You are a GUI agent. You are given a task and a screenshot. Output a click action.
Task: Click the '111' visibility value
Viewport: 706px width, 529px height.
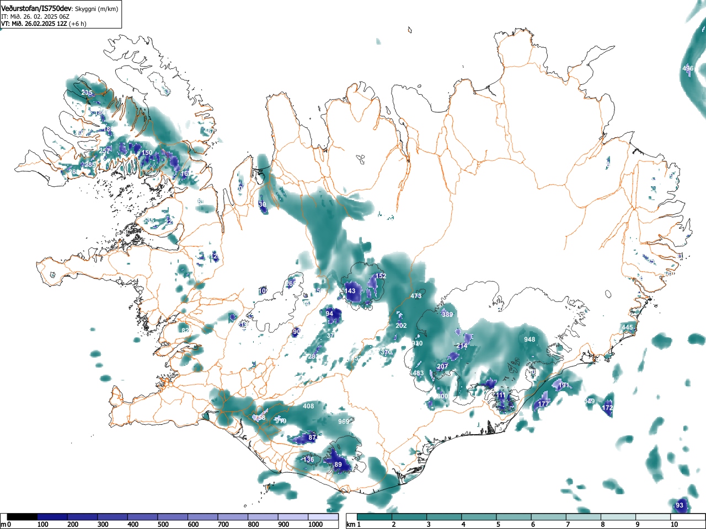[x=500, y=395]
